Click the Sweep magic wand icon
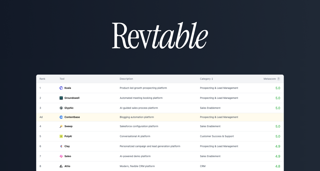This screenshot has width=320, height=171. coord(61,126)
